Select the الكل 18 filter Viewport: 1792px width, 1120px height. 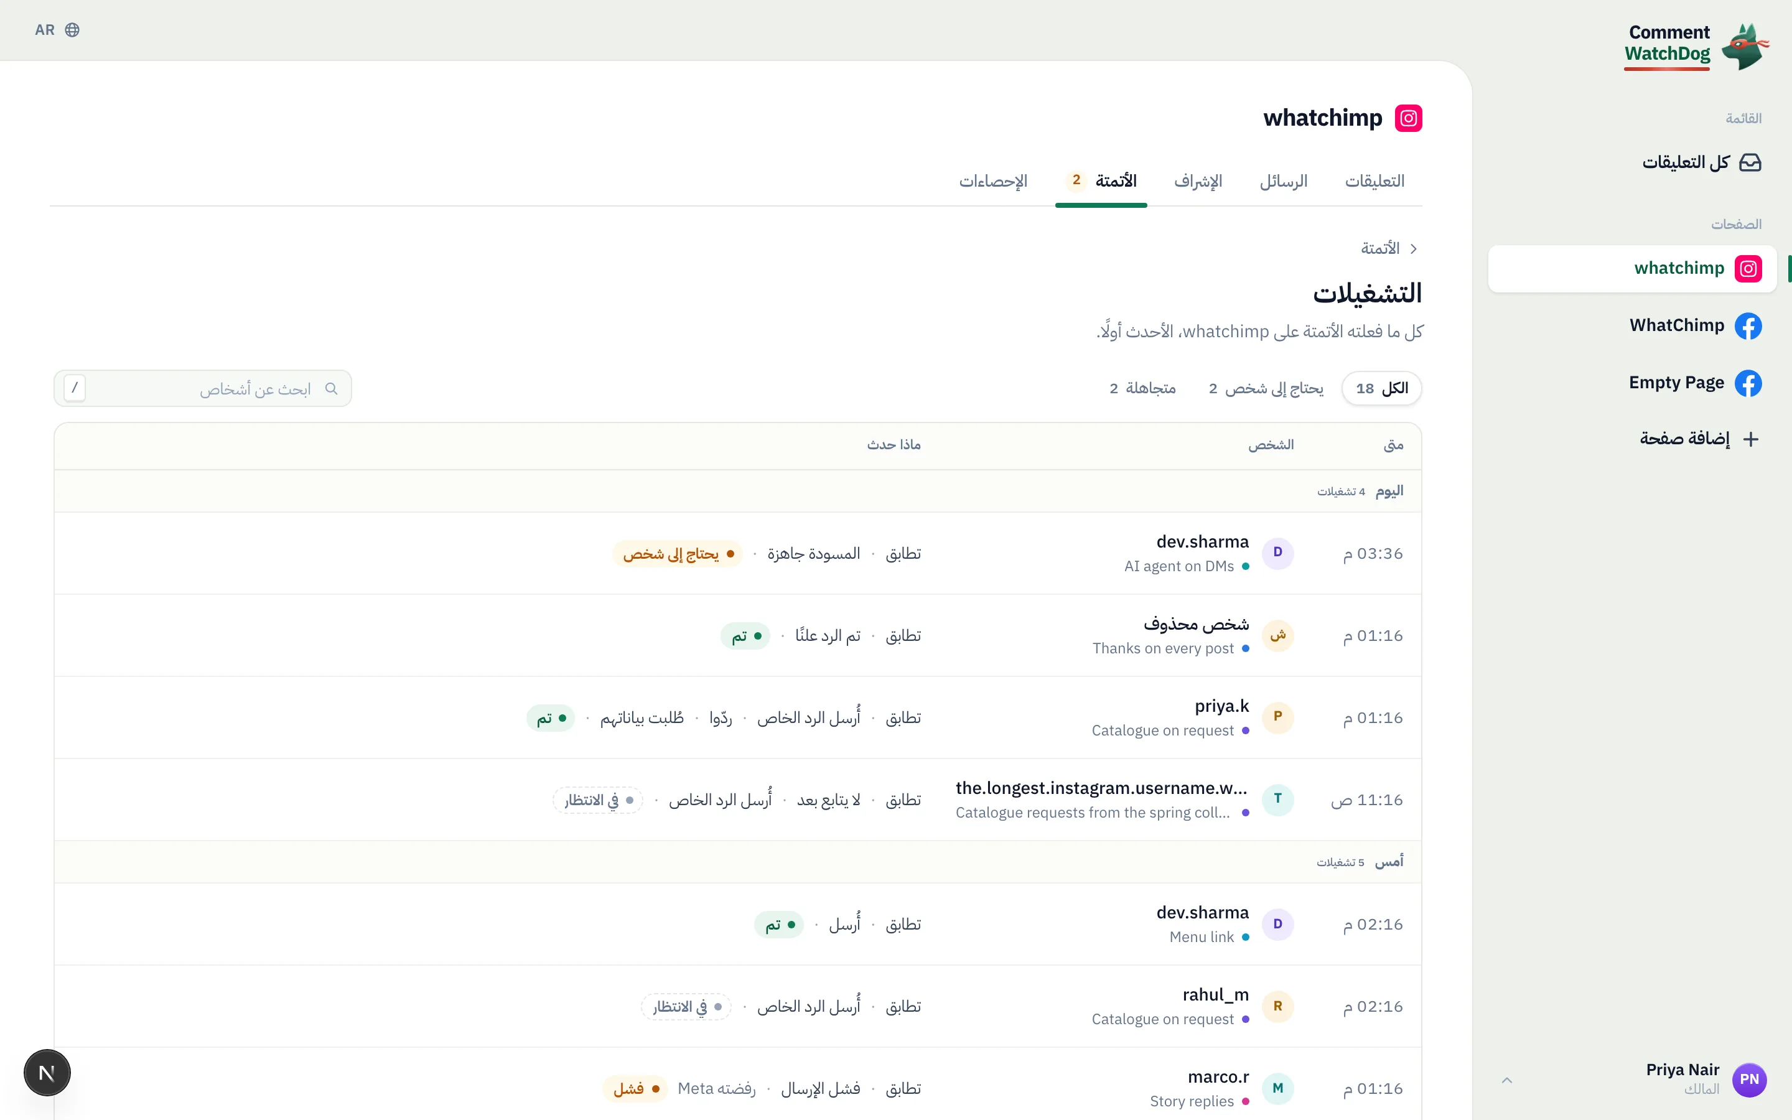(x=1382, y=388)
